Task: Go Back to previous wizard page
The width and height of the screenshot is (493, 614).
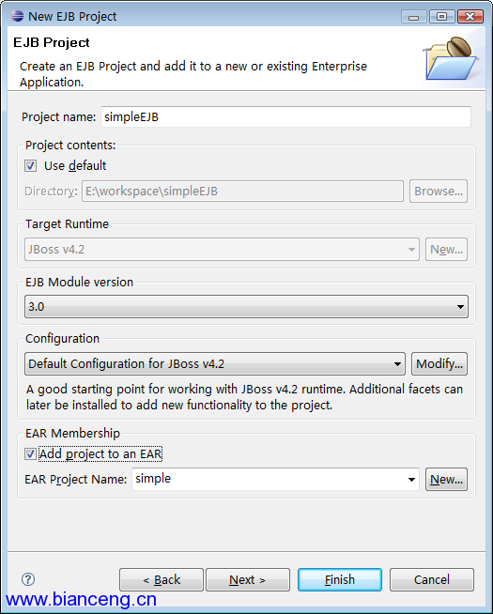Action: tap(162, 579)
